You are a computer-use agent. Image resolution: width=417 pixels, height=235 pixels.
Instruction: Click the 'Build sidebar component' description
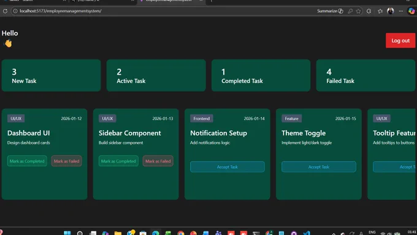(121, 142)
